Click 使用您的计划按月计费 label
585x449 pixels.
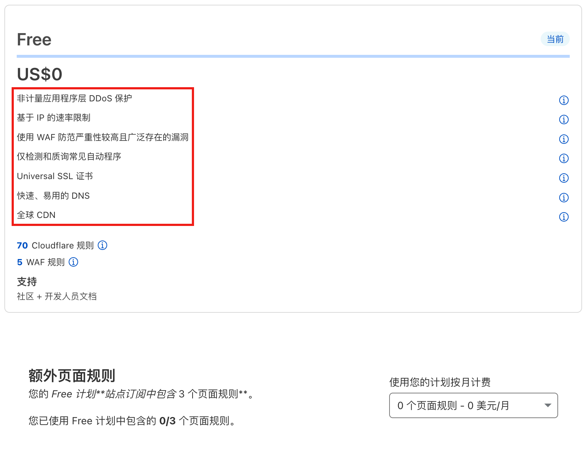pyautogui.click(x=440, y=382)
